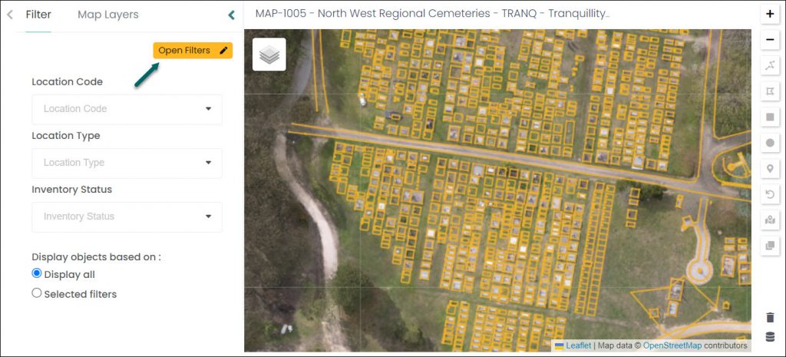Select the draw rectangle tool
This screenshot has width=786, height=357.
coord(770,117)
